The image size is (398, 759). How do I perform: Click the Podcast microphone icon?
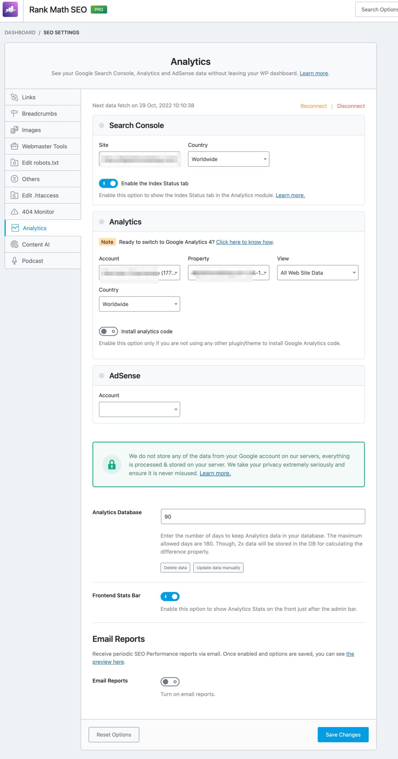tap(14, 261)
